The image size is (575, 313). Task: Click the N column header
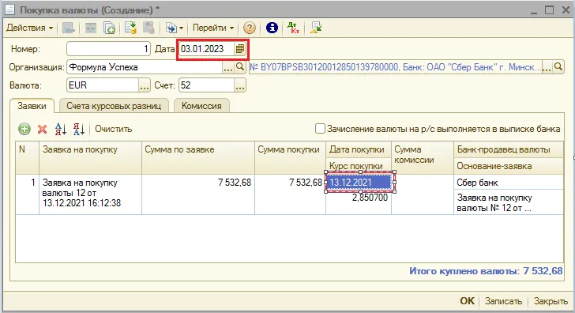coord(27,158)
